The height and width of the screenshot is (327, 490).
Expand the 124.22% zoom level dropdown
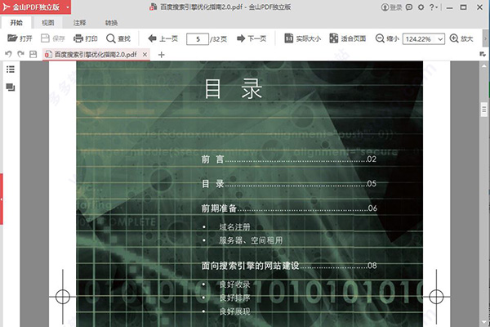pos(440,38)
